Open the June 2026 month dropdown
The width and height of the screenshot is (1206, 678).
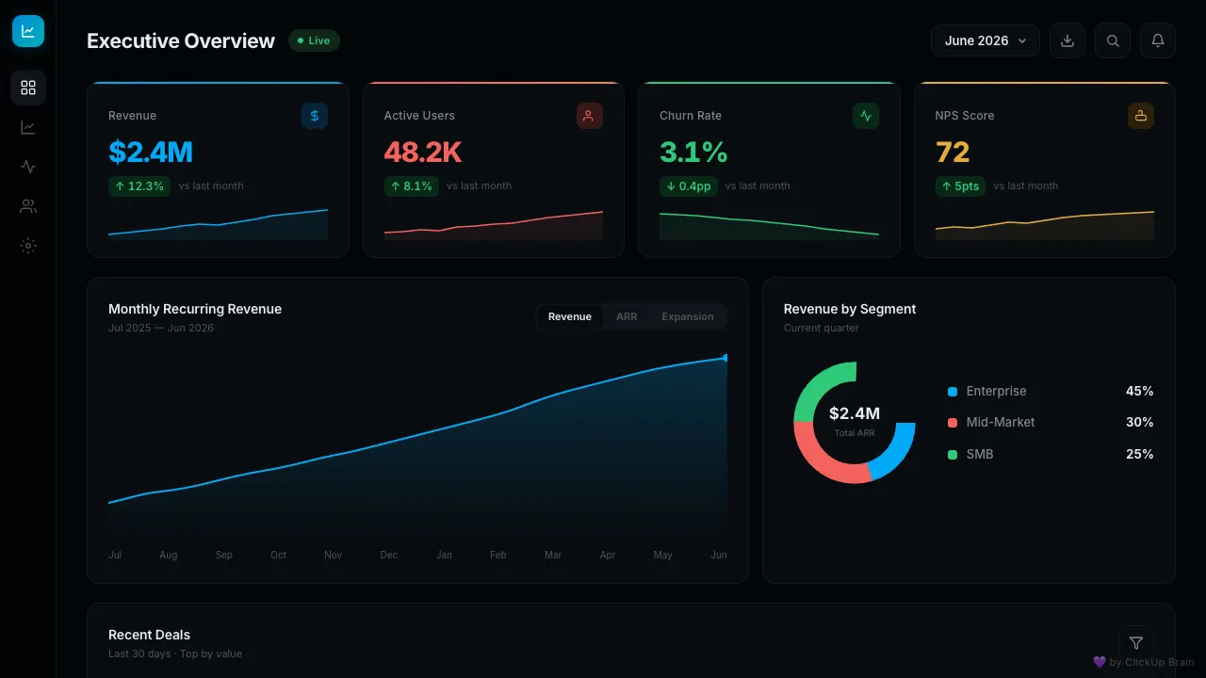coord(986,40)
